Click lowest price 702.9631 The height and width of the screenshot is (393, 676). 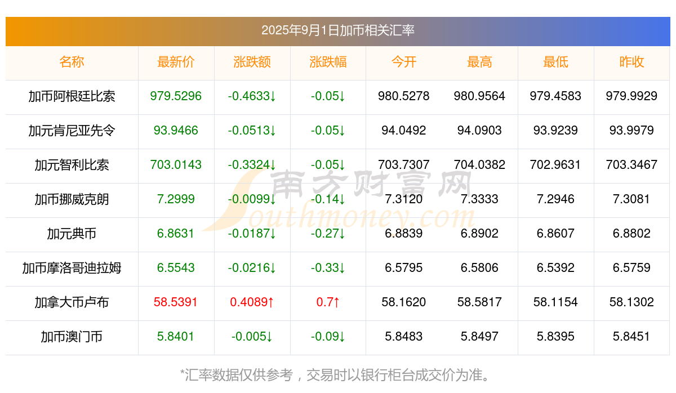tap(555, 165)
